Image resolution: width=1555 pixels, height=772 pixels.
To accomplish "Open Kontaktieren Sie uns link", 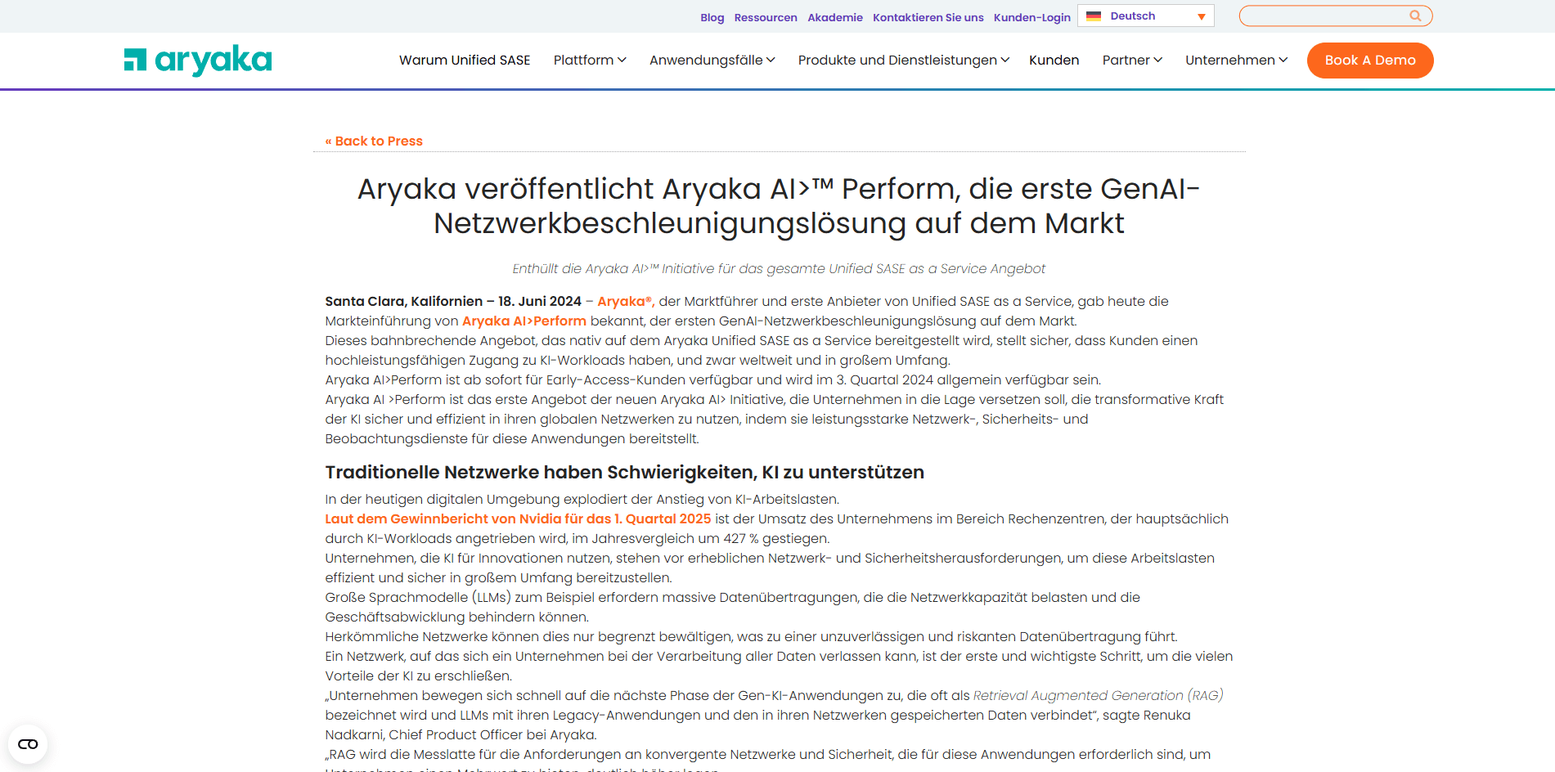I will pos(928,17).
